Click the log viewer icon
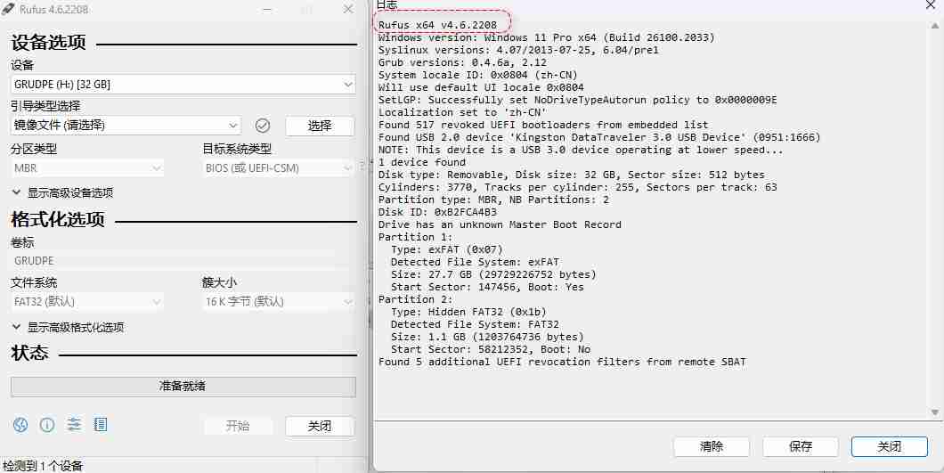Image resolution: width=944 pixels, height=473 pixels. [101, 425]
